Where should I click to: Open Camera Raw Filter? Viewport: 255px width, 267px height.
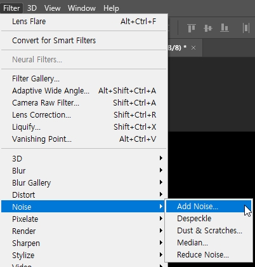click(x=84, y=103)
